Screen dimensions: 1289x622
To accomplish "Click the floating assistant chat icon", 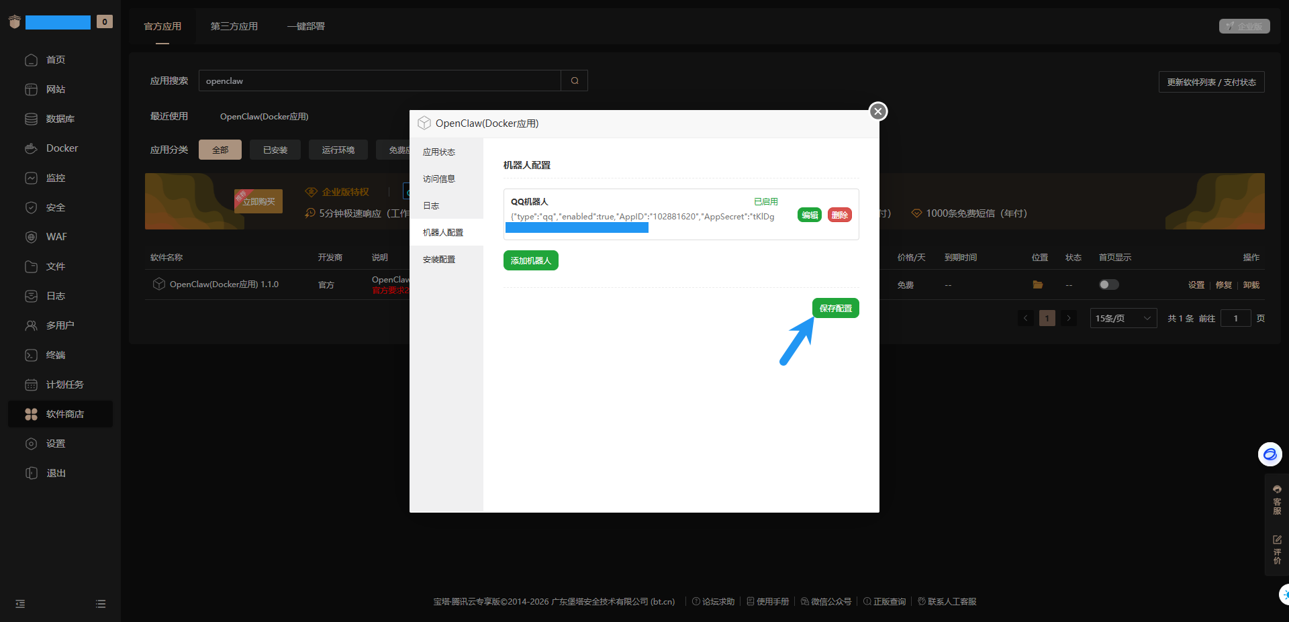I will coord(1270,454).
